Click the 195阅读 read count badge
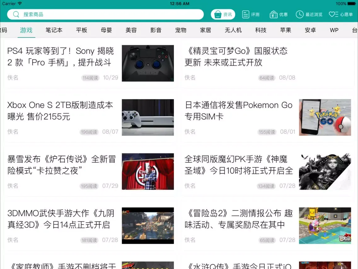Image resolution: width=358 pixels, height=269 pixels. [x=89, y=186]
